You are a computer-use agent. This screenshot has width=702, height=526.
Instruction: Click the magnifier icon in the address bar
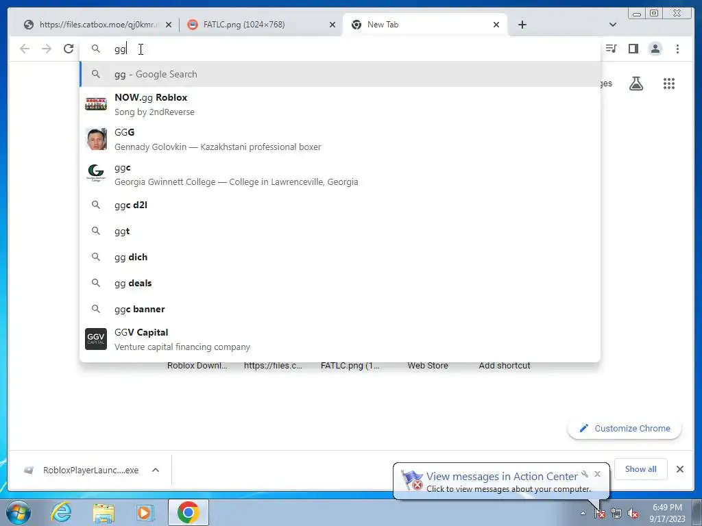pyautogui.click(x=96, y=49)
